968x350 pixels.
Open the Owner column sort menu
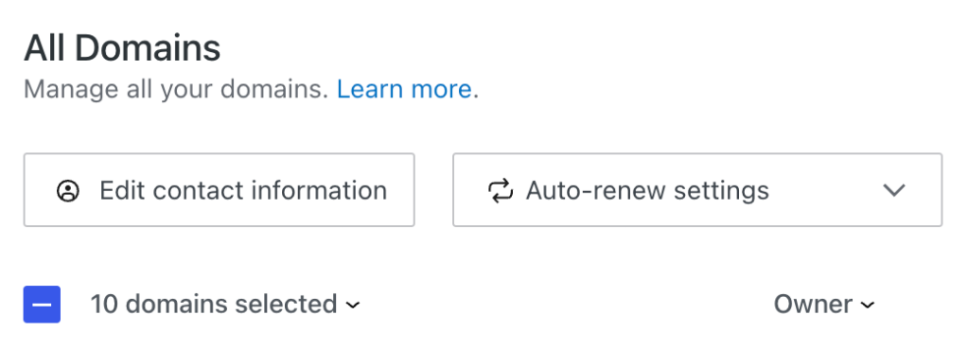824,305
